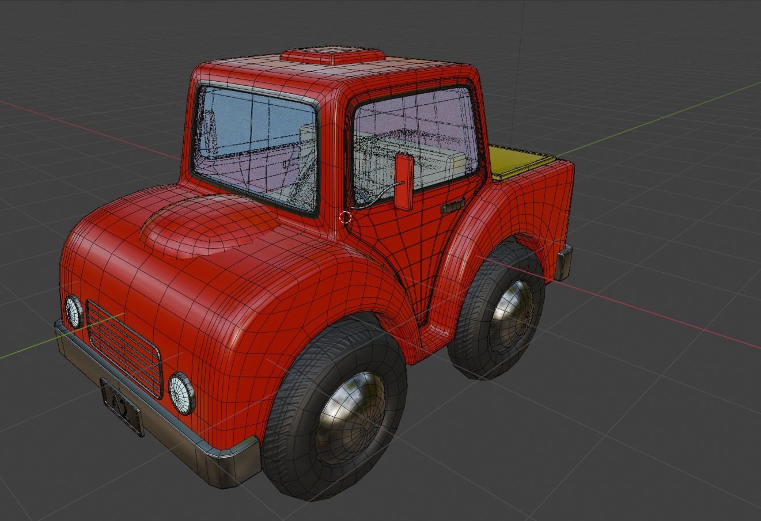Select the rear wheel chrome hubcap
761x521 pixels.
point(512,317)
